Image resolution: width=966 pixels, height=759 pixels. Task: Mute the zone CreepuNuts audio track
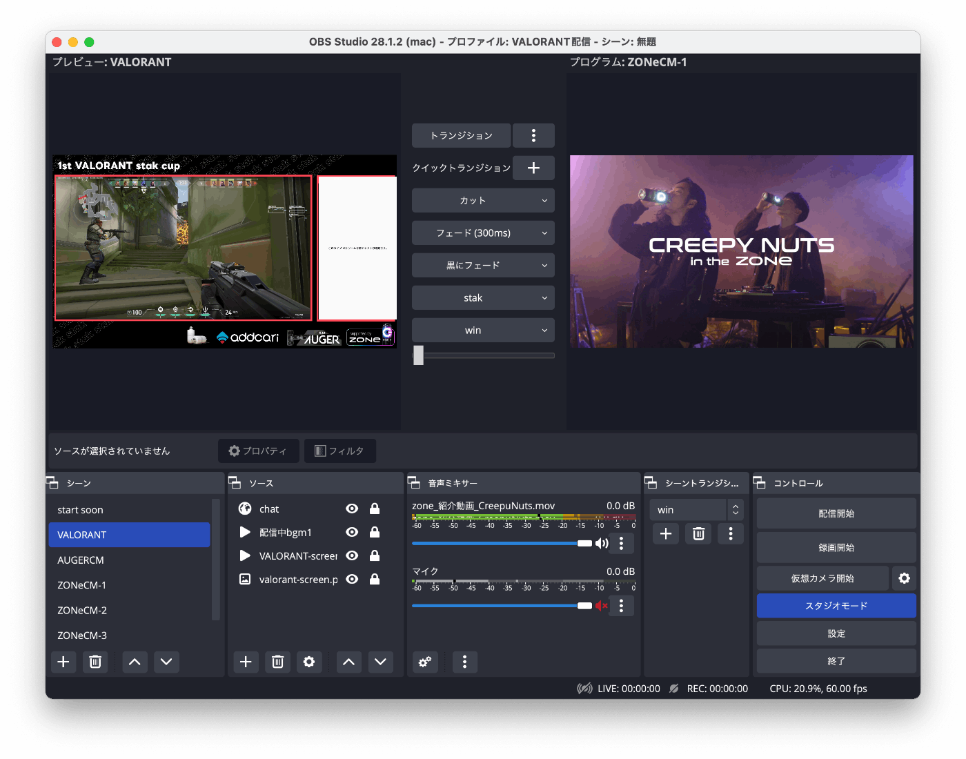tap(602, 543)
